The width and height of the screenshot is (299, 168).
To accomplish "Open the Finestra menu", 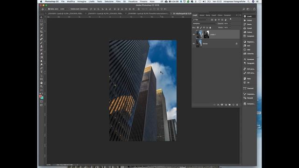I will pyautogui.click(x=143, y=1).
